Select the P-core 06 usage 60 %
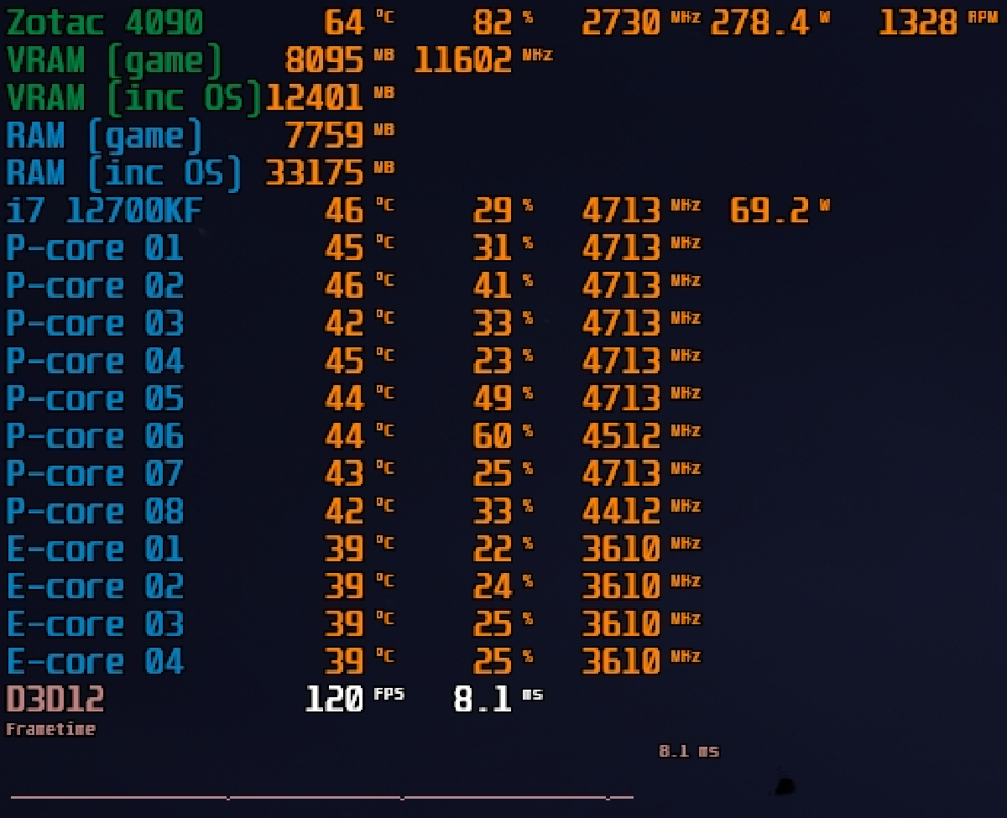The image size is (1007, 818). pos(493,435)
